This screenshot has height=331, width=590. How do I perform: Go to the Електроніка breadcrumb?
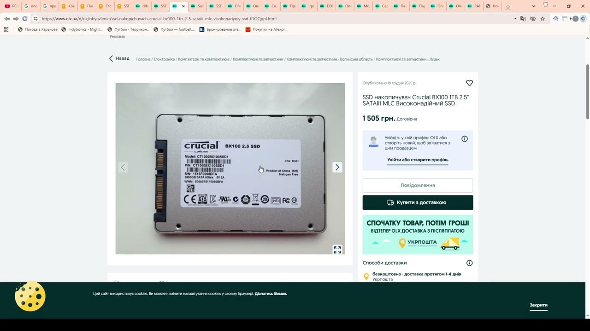[164, 59]
